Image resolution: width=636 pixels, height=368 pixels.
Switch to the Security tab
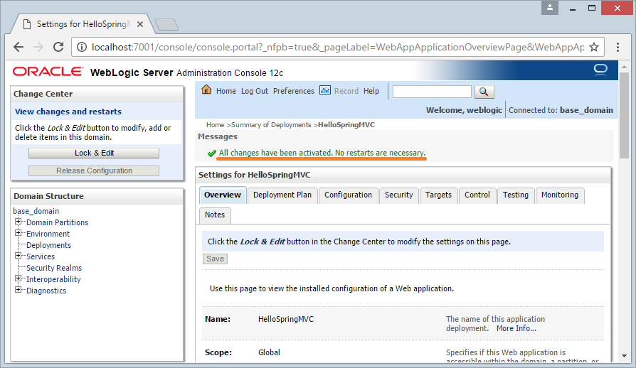398,195
